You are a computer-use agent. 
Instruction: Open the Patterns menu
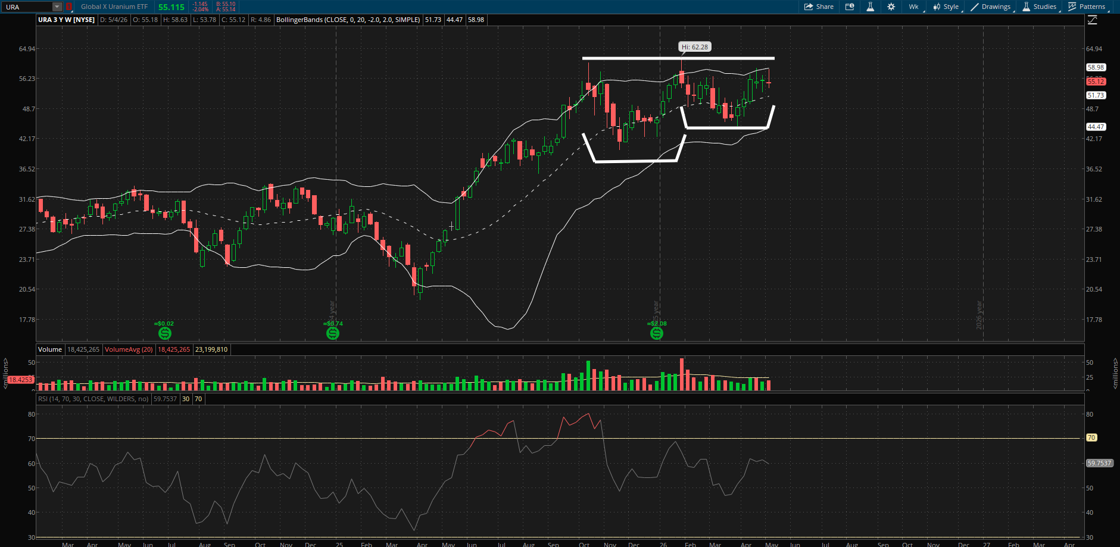pos(1087,7)
